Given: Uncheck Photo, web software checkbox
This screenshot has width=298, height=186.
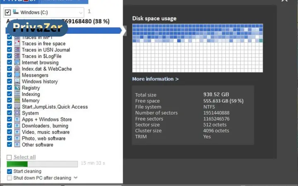Looking at the screenshot, I should tap(9, 138).
